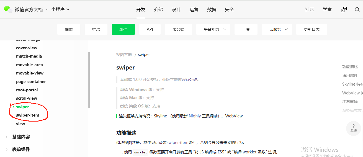Open the feedback question mark button
This screenshot has width=363, height=157.
(x=354, y=128)
